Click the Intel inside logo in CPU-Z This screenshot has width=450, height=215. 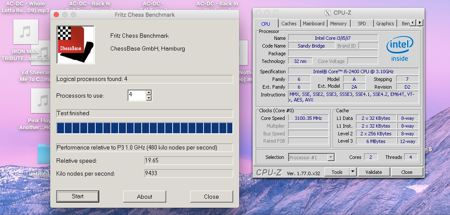click(400, 48)
